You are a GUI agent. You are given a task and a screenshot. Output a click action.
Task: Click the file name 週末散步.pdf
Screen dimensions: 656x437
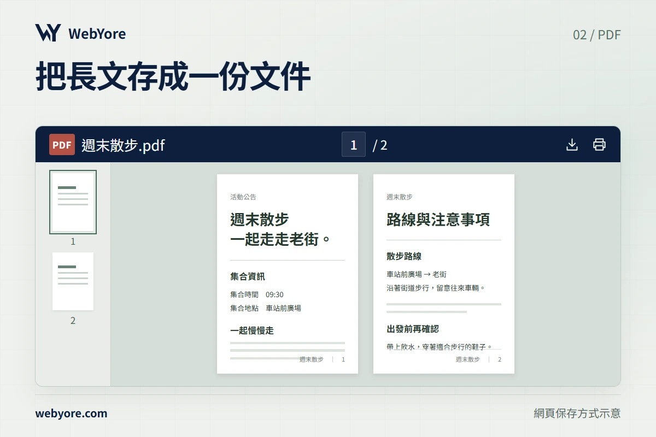(x=123, y=145)
